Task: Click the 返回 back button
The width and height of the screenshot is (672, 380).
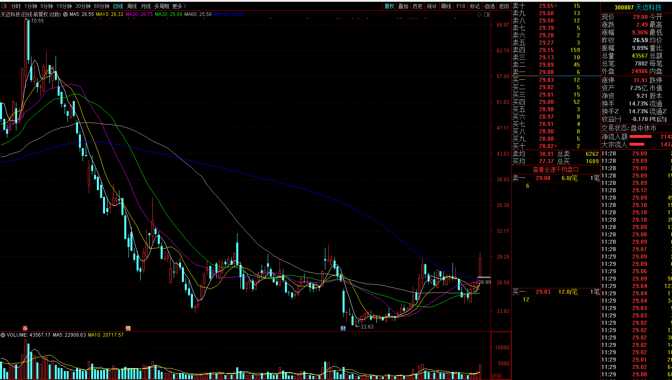Action: click(x=504, y=6)
